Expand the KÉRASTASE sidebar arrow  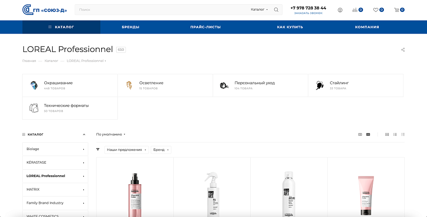pos(83,162)
